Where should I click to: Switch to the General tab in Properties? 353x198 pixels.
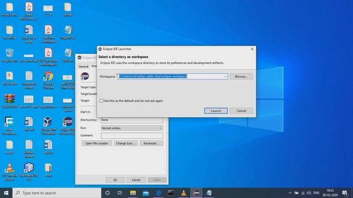point(83,67)
